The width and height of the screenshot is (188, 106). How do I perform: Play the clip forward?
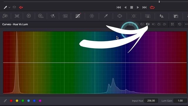pyautogui.click(x=138, y=7)
